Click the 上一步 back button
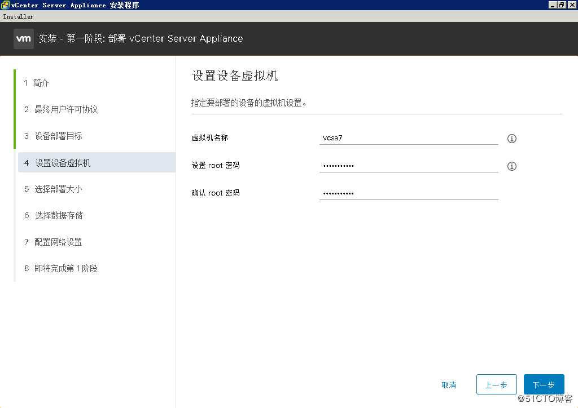578x408 pixels. pyautogui.click(x=496, y=384)
